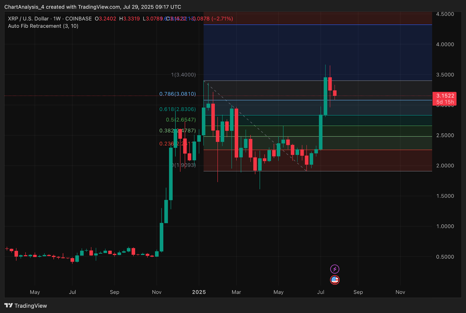Select the 1W interval label in legend

coord(57,19)
